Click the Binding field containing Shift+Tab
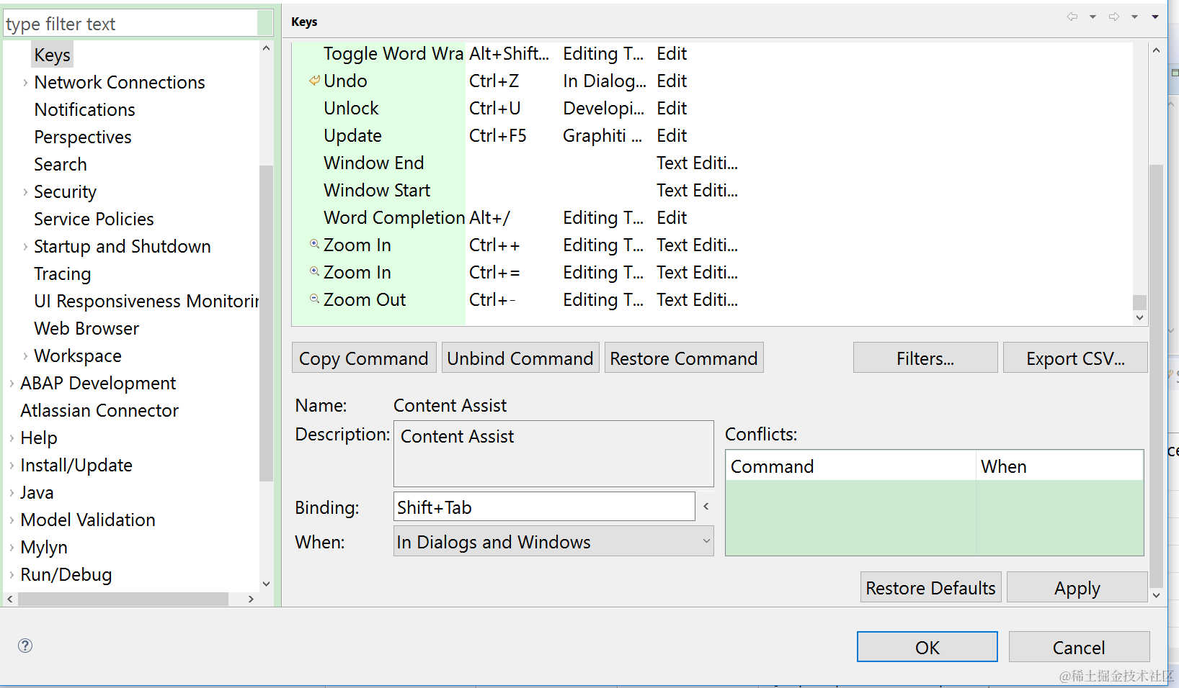This screenshot has width=1179, height=688. [544, 507]
